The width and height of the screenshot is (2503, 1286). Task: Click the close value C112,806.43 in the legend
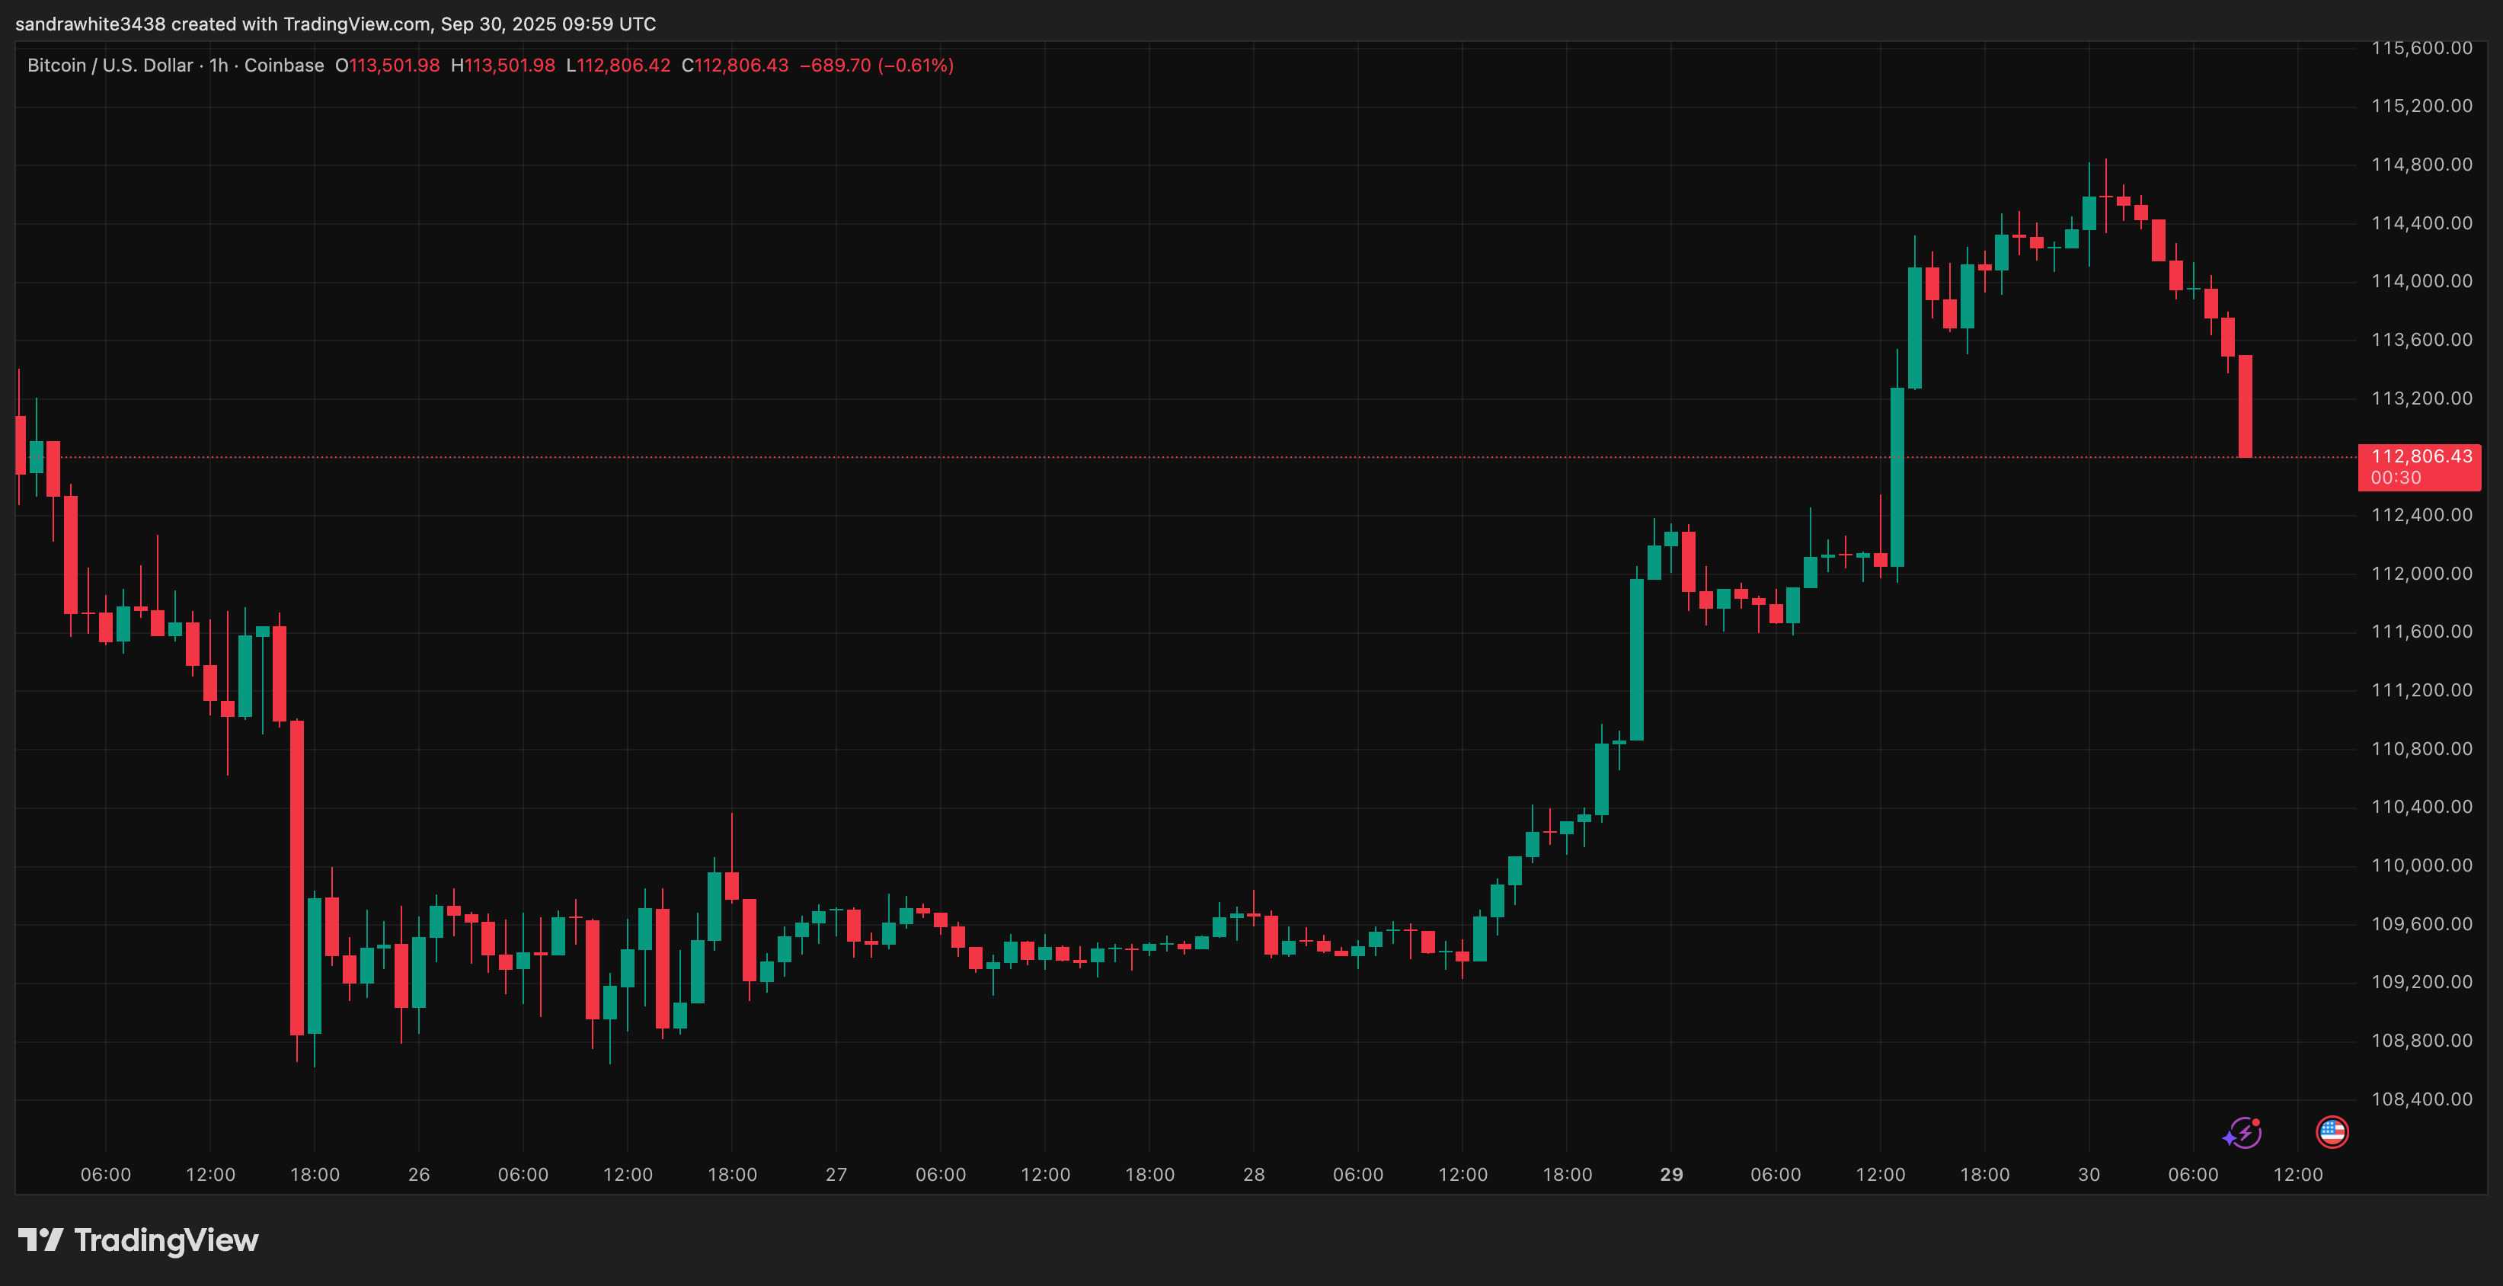tap(734, 65)
